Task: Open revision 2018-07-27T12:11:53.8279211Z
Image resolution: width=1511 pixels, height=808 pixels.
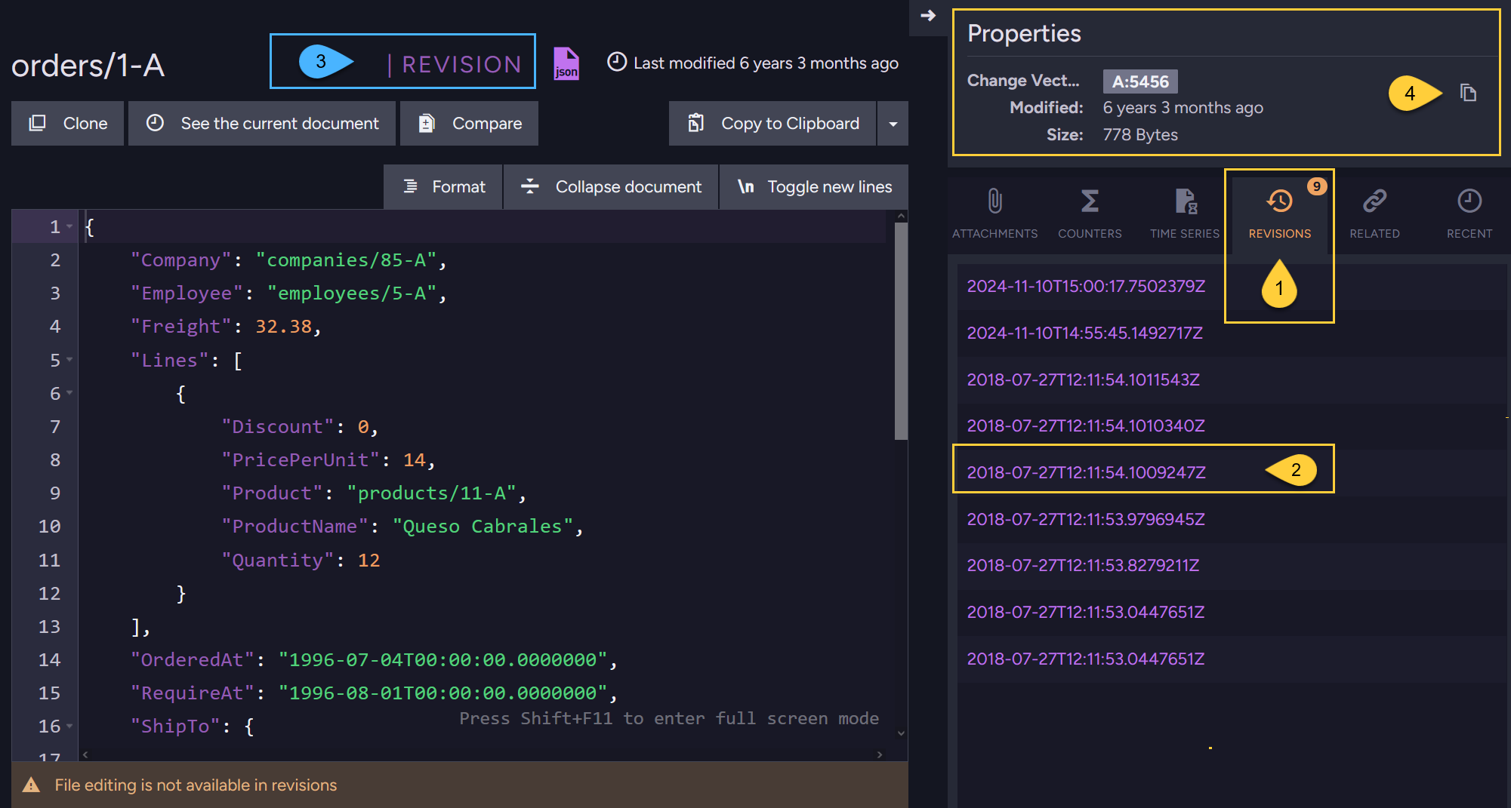Action: tap(1083, 565)
